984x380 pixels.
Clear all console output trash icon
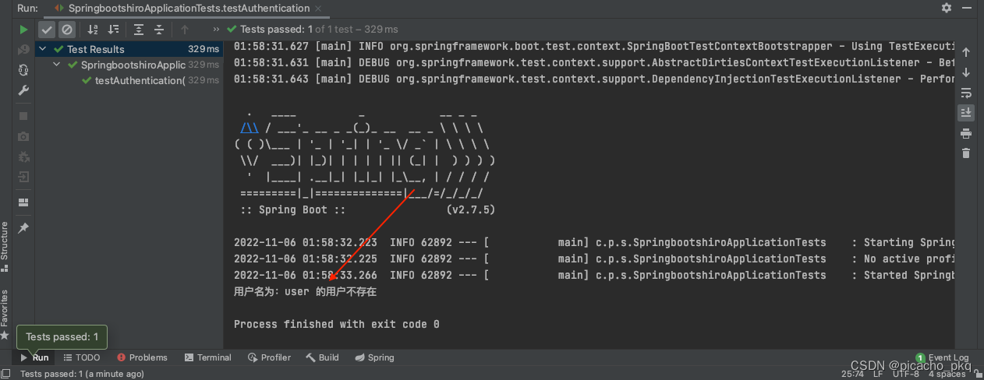tap(966, 153)
